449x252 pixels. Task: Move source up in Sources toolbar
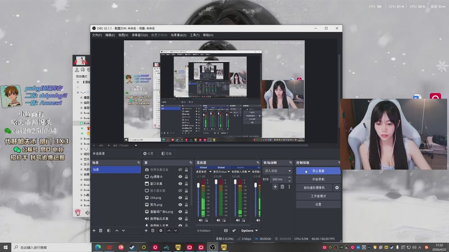[169, 231]
